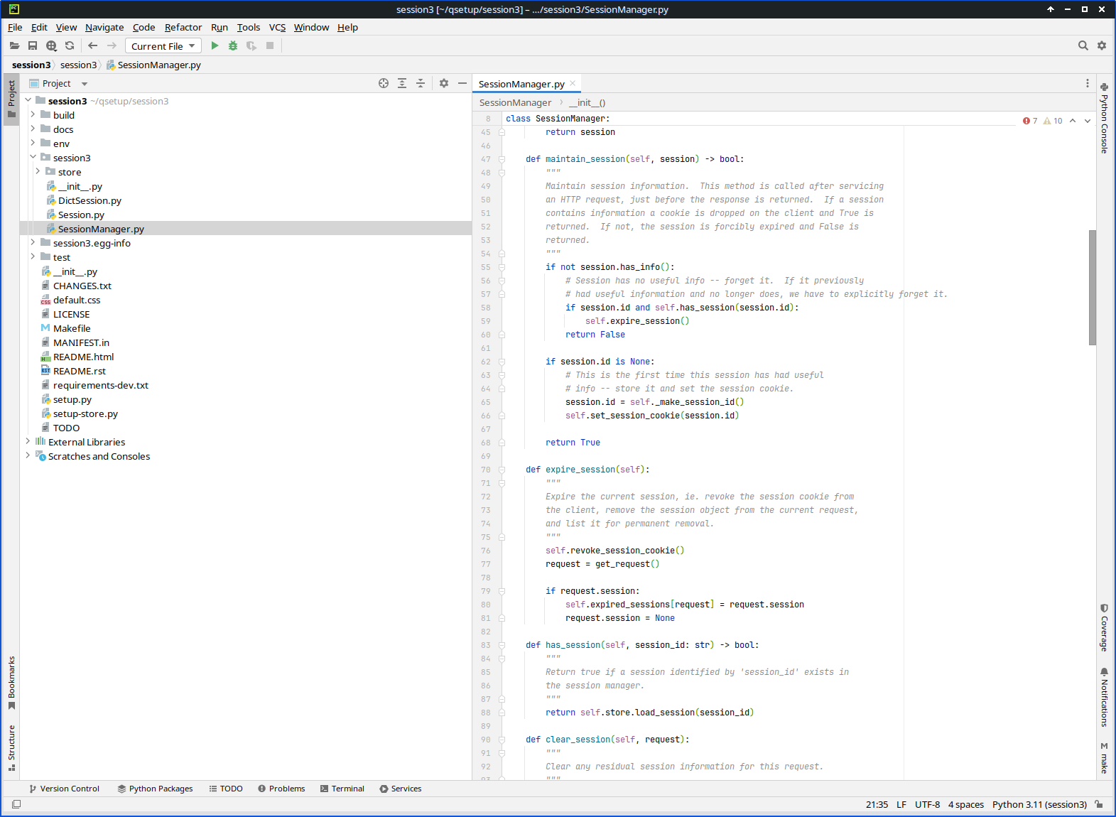
Task: Toggle fold marker for maintain_session method
Action: (x=502, y=159)
